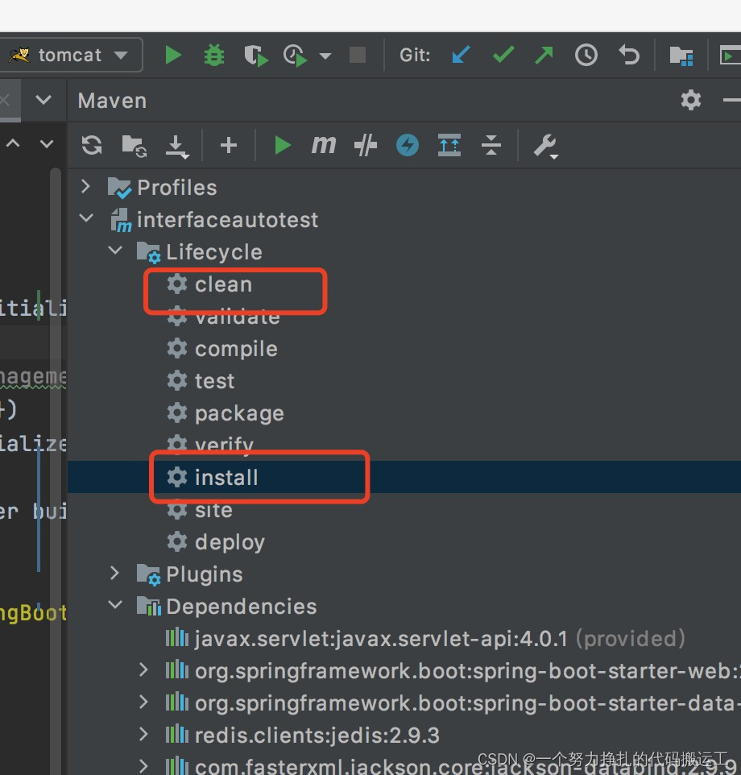Debug the tomcat configuration with bug icon
The height and width of the screenshot is (775, 741).
pos(214,55)
